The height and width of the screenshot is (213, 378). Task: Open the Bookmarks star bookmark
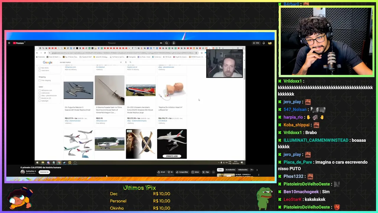click(x=41, y=57)
